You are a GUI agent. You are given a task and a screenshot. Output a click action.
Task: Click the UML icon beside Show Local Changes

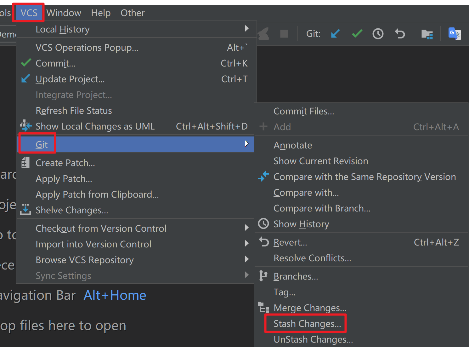[25, 126]
